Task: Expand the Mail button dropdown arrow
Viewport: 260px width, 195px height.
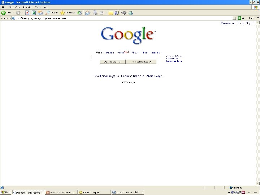Action: point(91,13)
